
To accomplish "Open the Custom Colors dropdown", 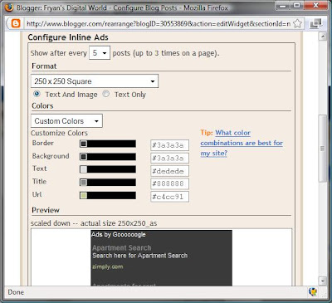I will 66,121.
